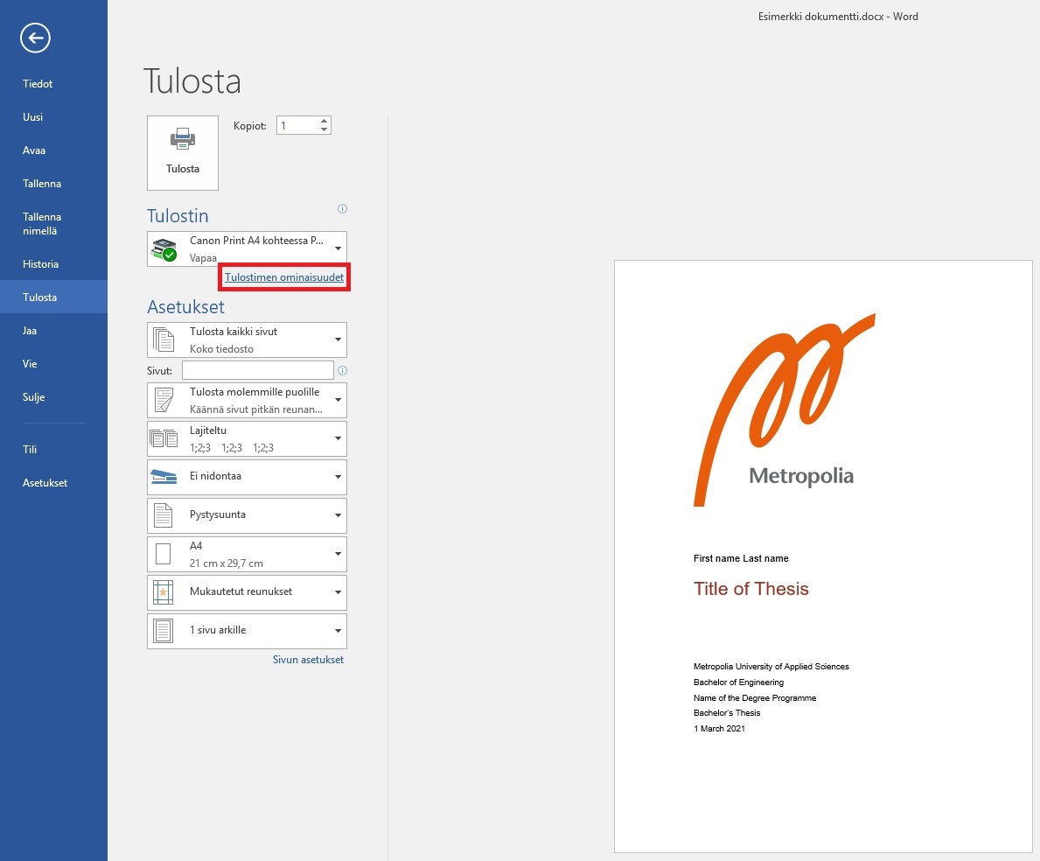Decrease copies with the down spinner arrow
This screenshot has width=1040, height=861.
[324, 129]
